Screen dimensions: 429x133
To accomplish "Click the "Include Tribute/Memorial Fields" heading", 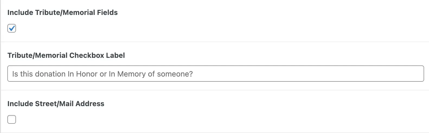I will 62,12.
